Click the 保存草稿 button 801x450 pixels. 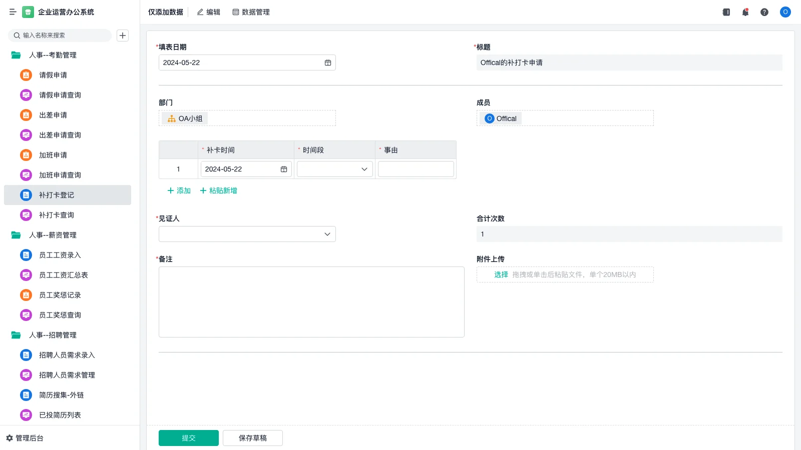click(x=252, y=438)
